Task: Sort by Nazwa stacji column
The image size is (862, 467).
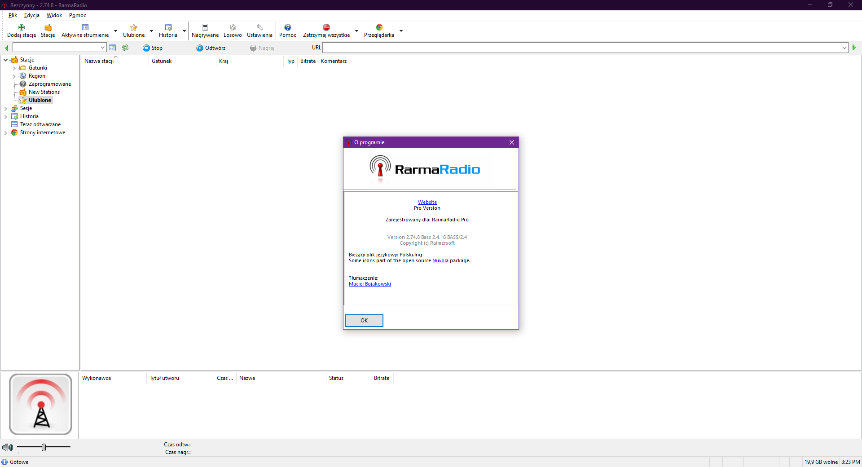Action: pyautogui.click(x=114, y=61)
